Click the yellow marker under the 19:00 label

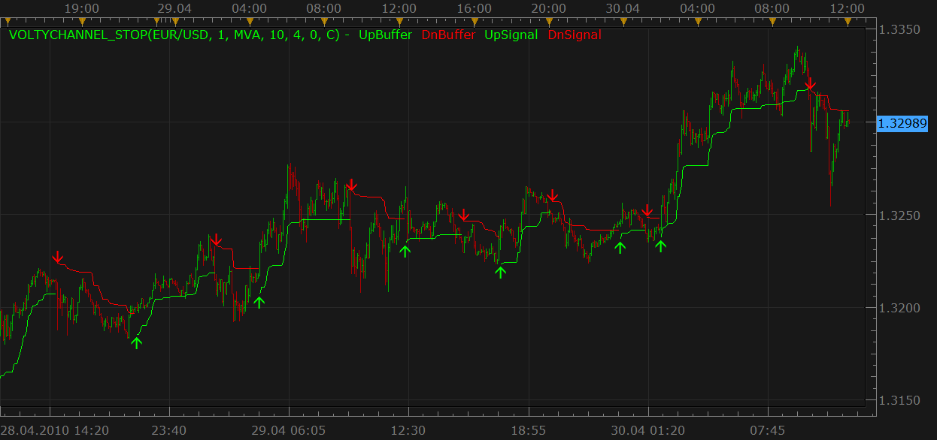coord(82,21)
